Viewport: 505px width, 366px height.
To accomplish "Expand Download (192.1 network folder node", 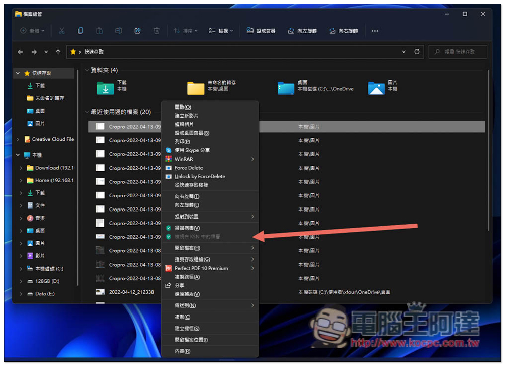I will coord(21,168).
